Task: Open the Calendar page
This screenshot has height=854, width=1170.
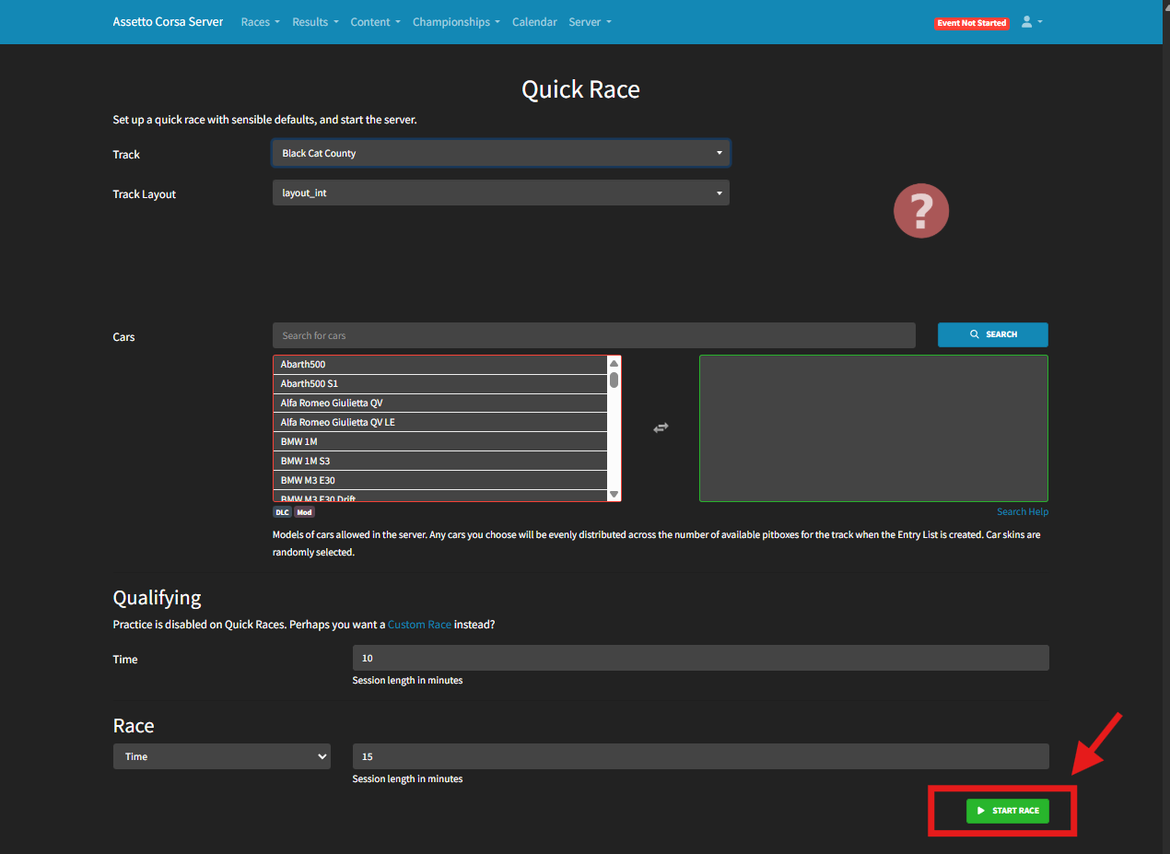Action: (534, 22)
